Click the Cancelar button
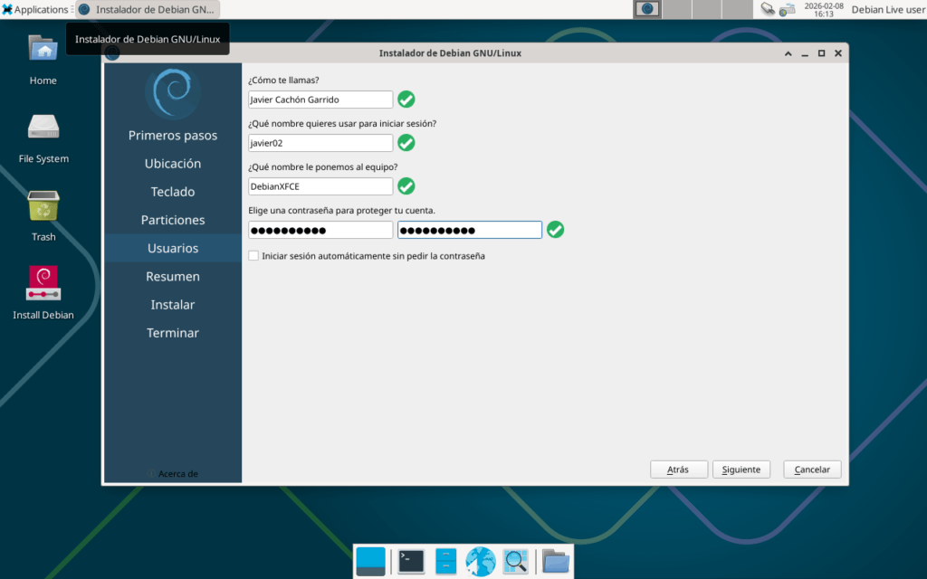927x579 pixels. [812, 470]
